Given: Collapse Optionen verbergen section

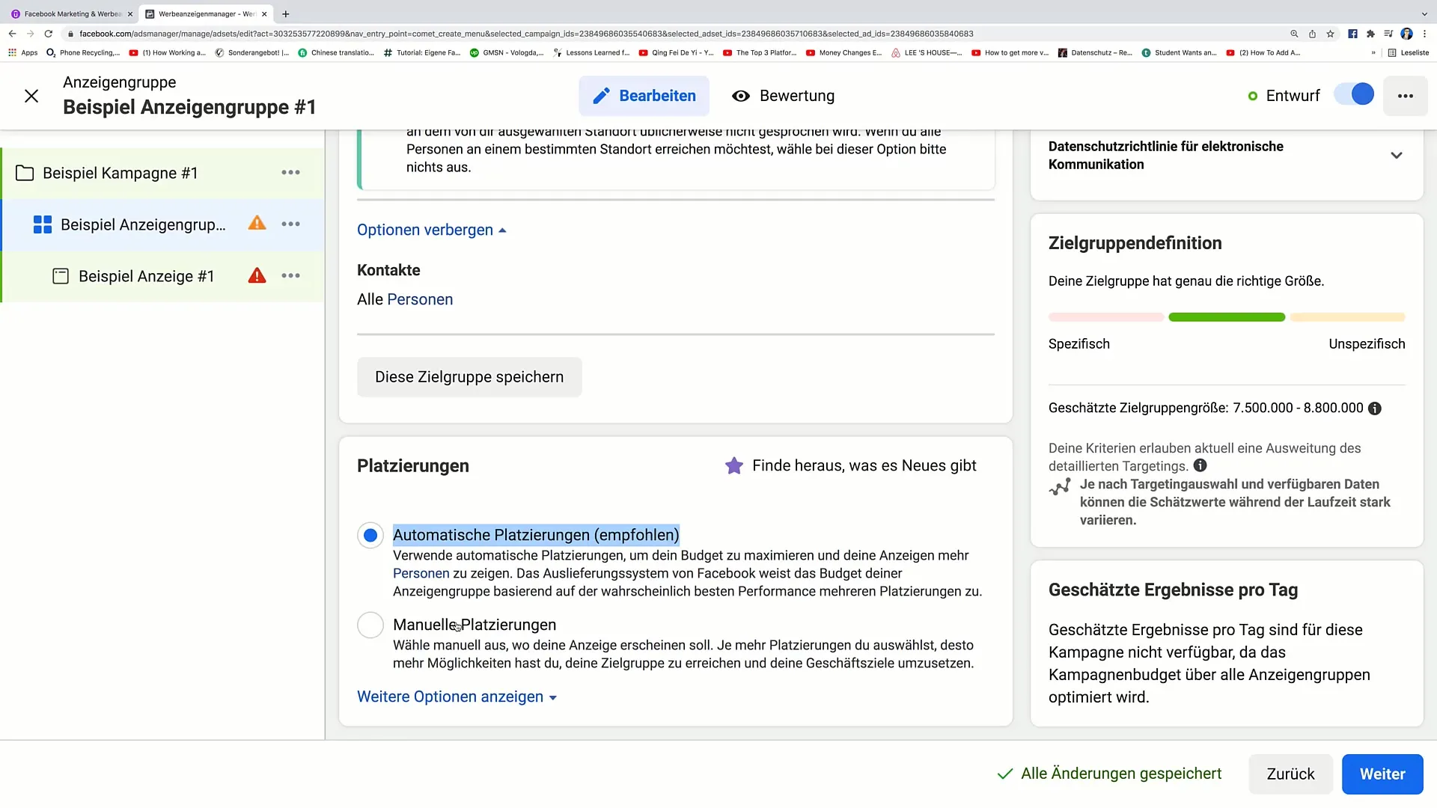Looking at the screenshot, I should click(x=431, y=229).
